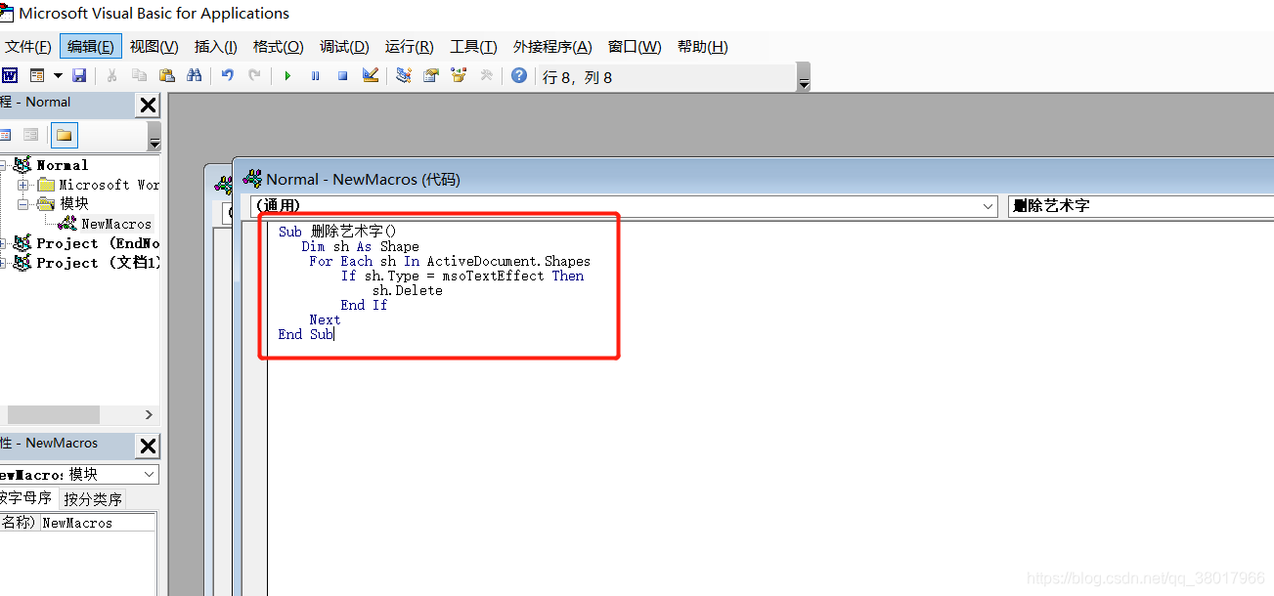Collapse the 模块 folder node

[x=23, y=204]
